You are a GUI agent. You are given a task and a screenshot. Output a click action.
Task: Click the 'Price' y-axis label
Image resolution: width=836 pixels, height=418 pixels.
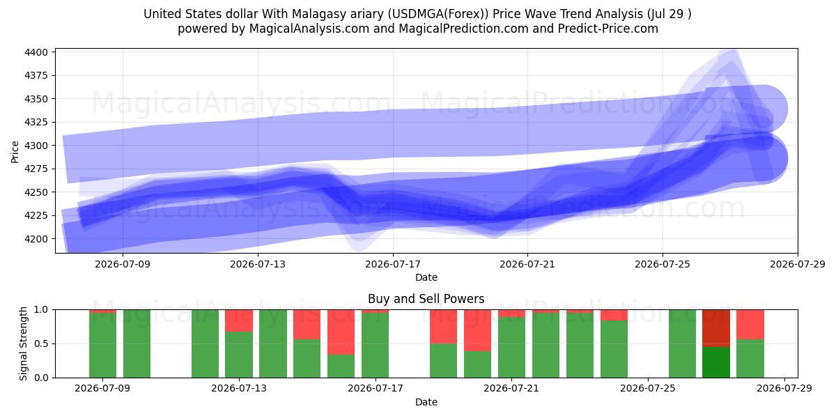point(15,150)
